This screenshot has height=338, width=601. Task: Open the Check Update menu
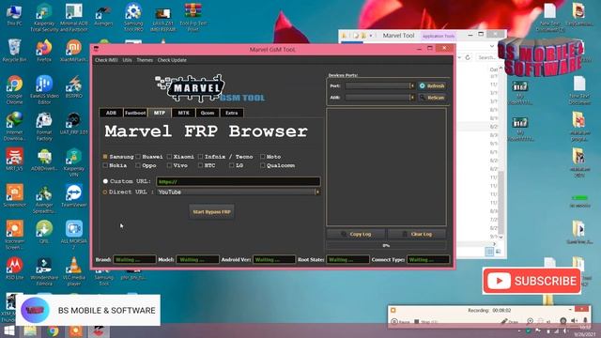pos(172,60)
